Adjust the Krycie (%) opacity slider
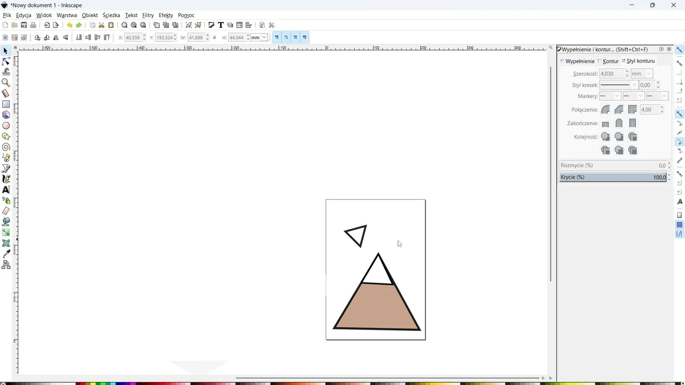Screen dimensions: 685x385 pyautogui.click(x=613, y=177)
